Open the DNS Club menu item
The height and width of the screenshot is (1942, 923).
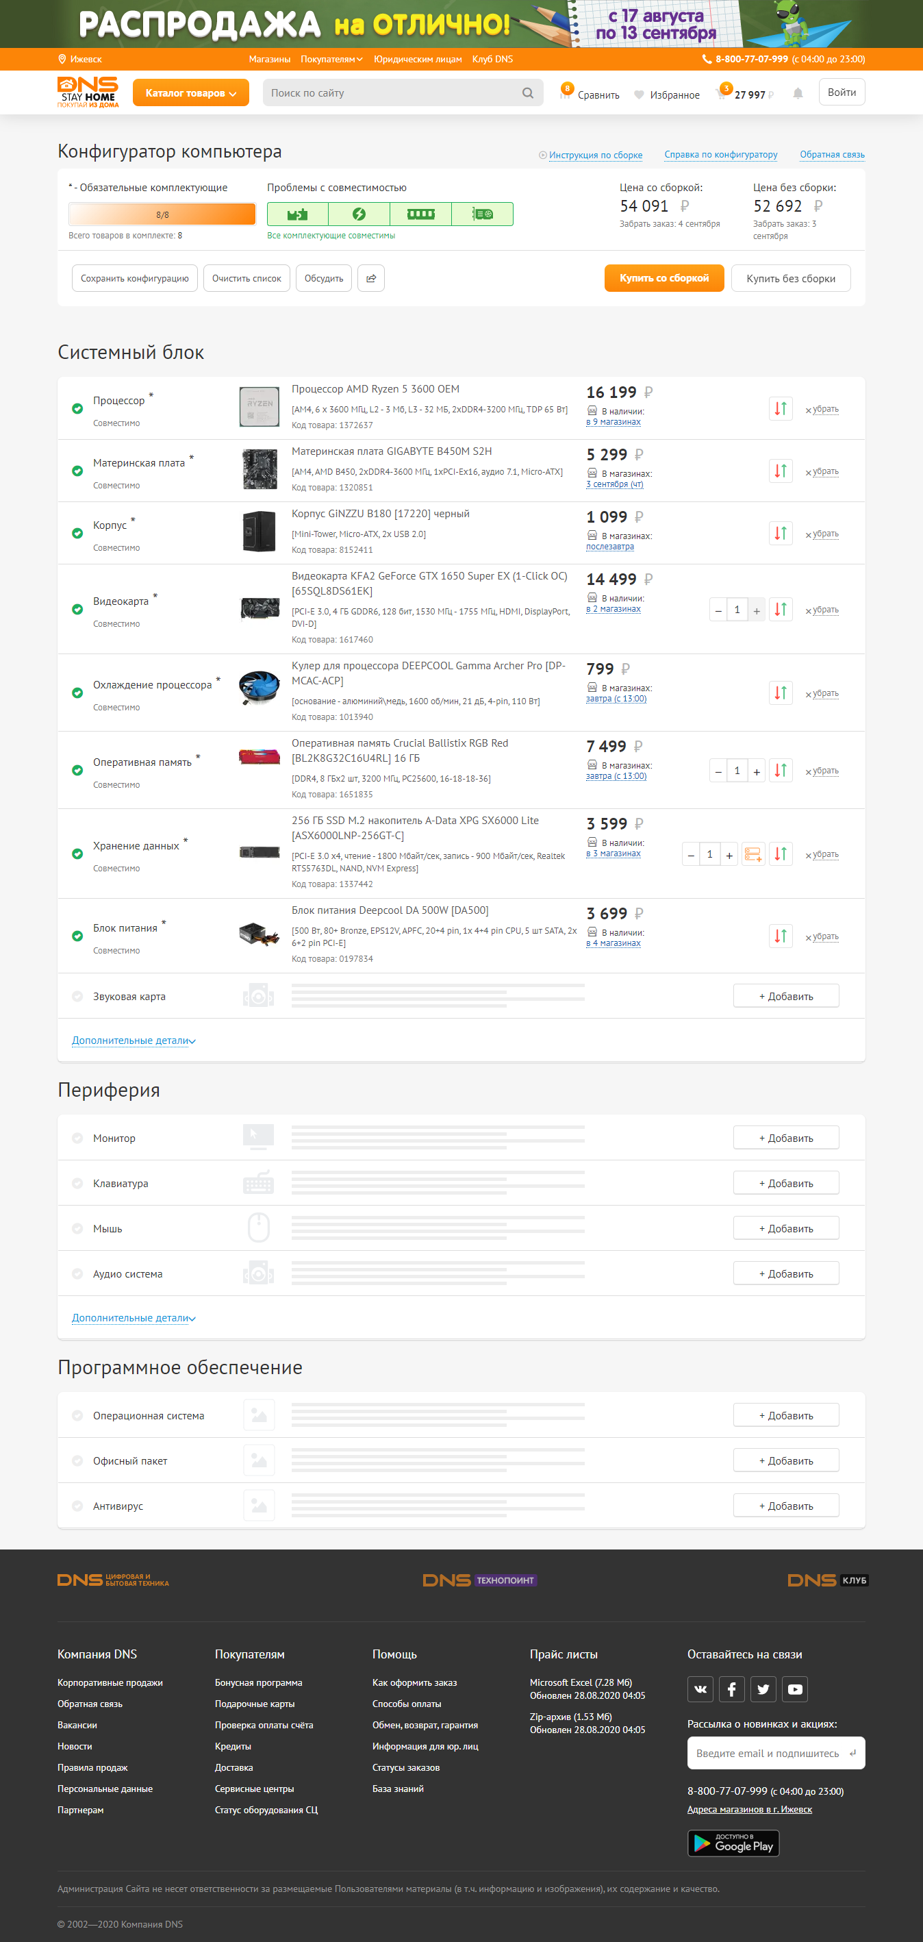click(492, 60)
